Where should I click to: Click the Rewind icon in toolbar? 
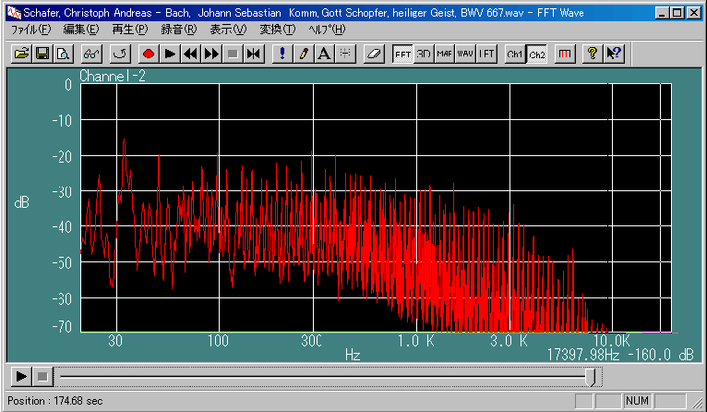(190, 55)
